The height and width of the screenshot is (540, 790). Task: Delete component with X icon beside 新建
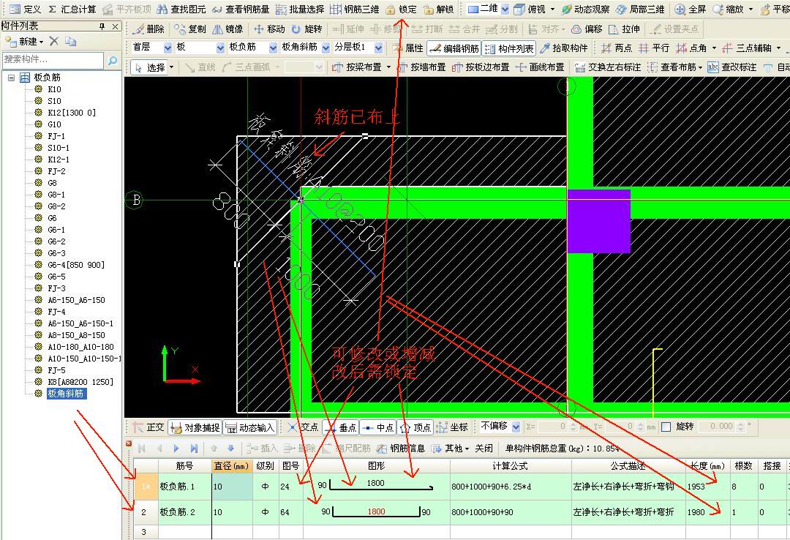pos(53,42)
